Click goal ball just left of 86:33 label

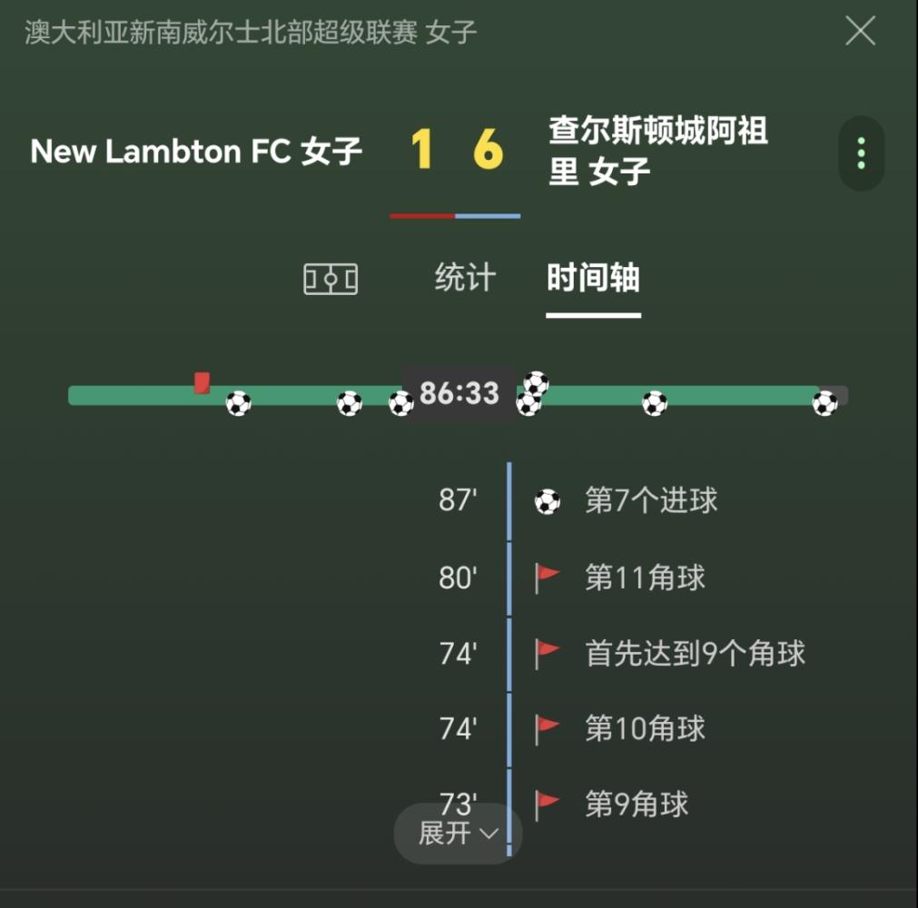pyautogui.click(x=400, y=403)
